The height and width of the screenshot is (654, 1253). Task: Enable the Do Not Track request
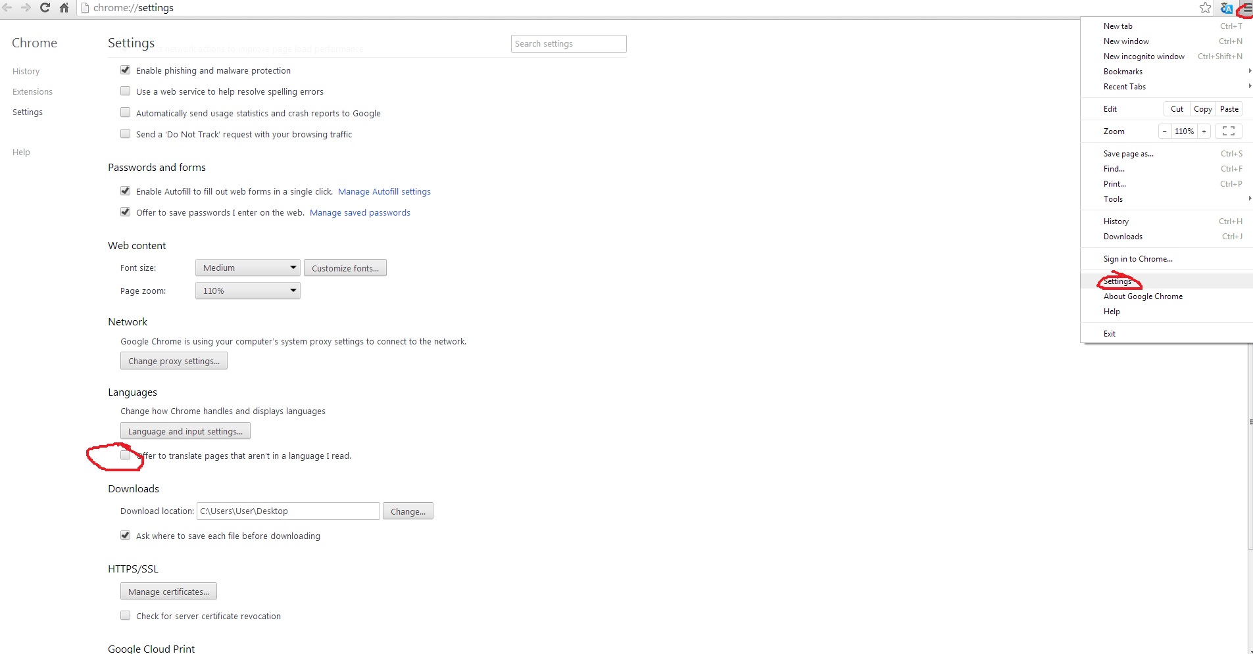click(125, 133)
